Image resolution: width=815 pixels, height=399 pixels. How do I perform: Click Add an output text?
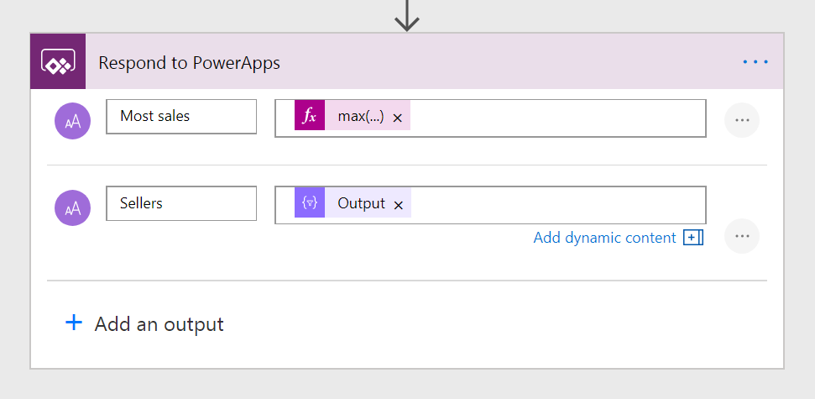click(x=159, y=324)
